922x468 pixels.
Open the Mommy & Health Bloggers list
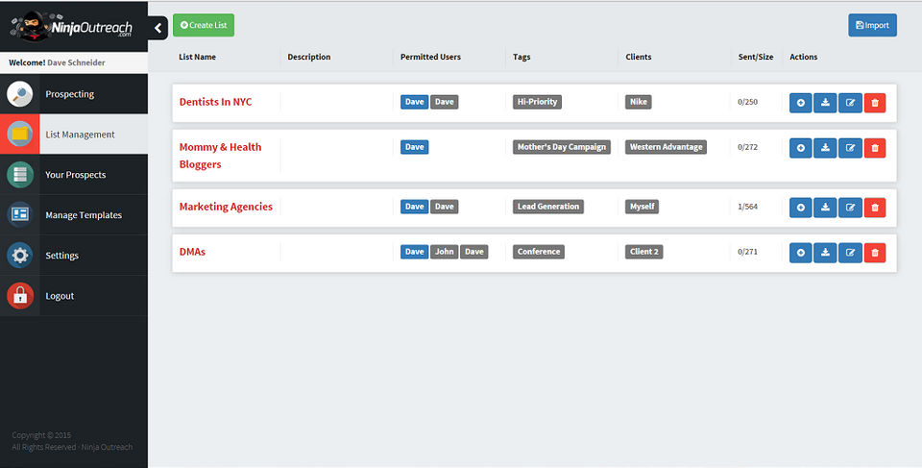(x=220, y=156)
